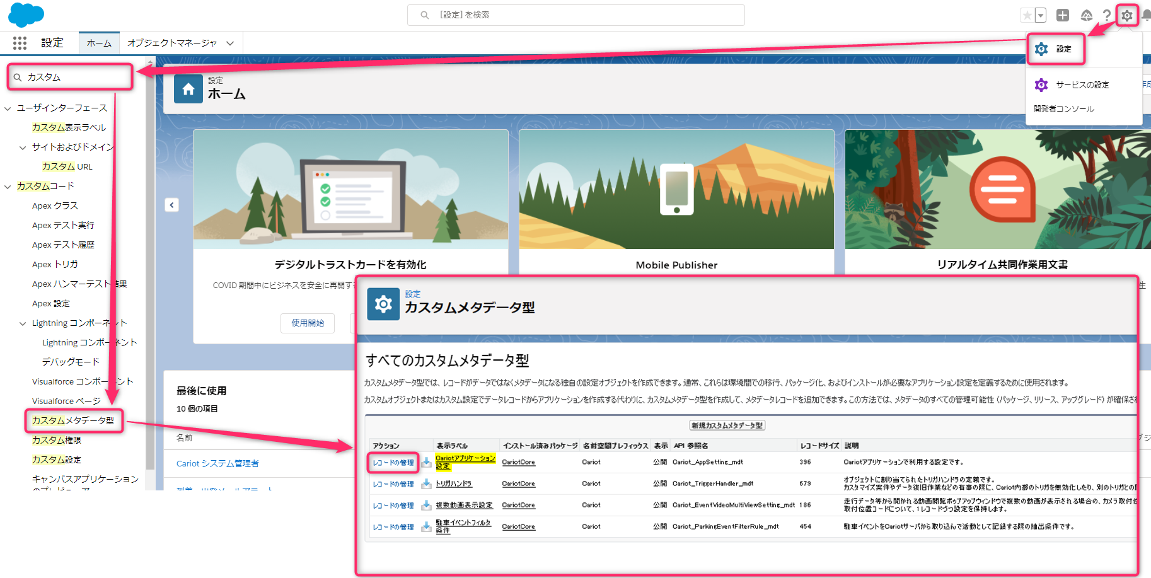
Task: Click the Salesforce cloud logo
Action: point(26,14)
